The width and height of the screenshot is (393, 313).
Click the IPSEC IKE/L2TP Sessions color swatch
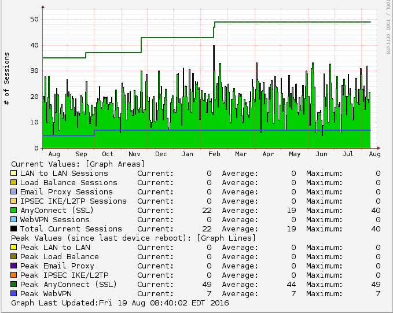13,201
